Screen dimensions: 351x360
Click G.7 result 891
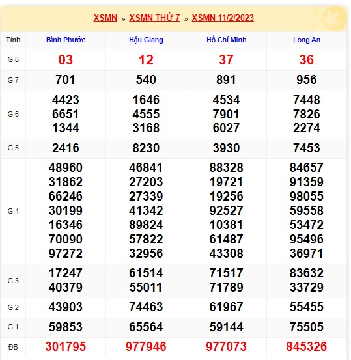click(226, 80)
